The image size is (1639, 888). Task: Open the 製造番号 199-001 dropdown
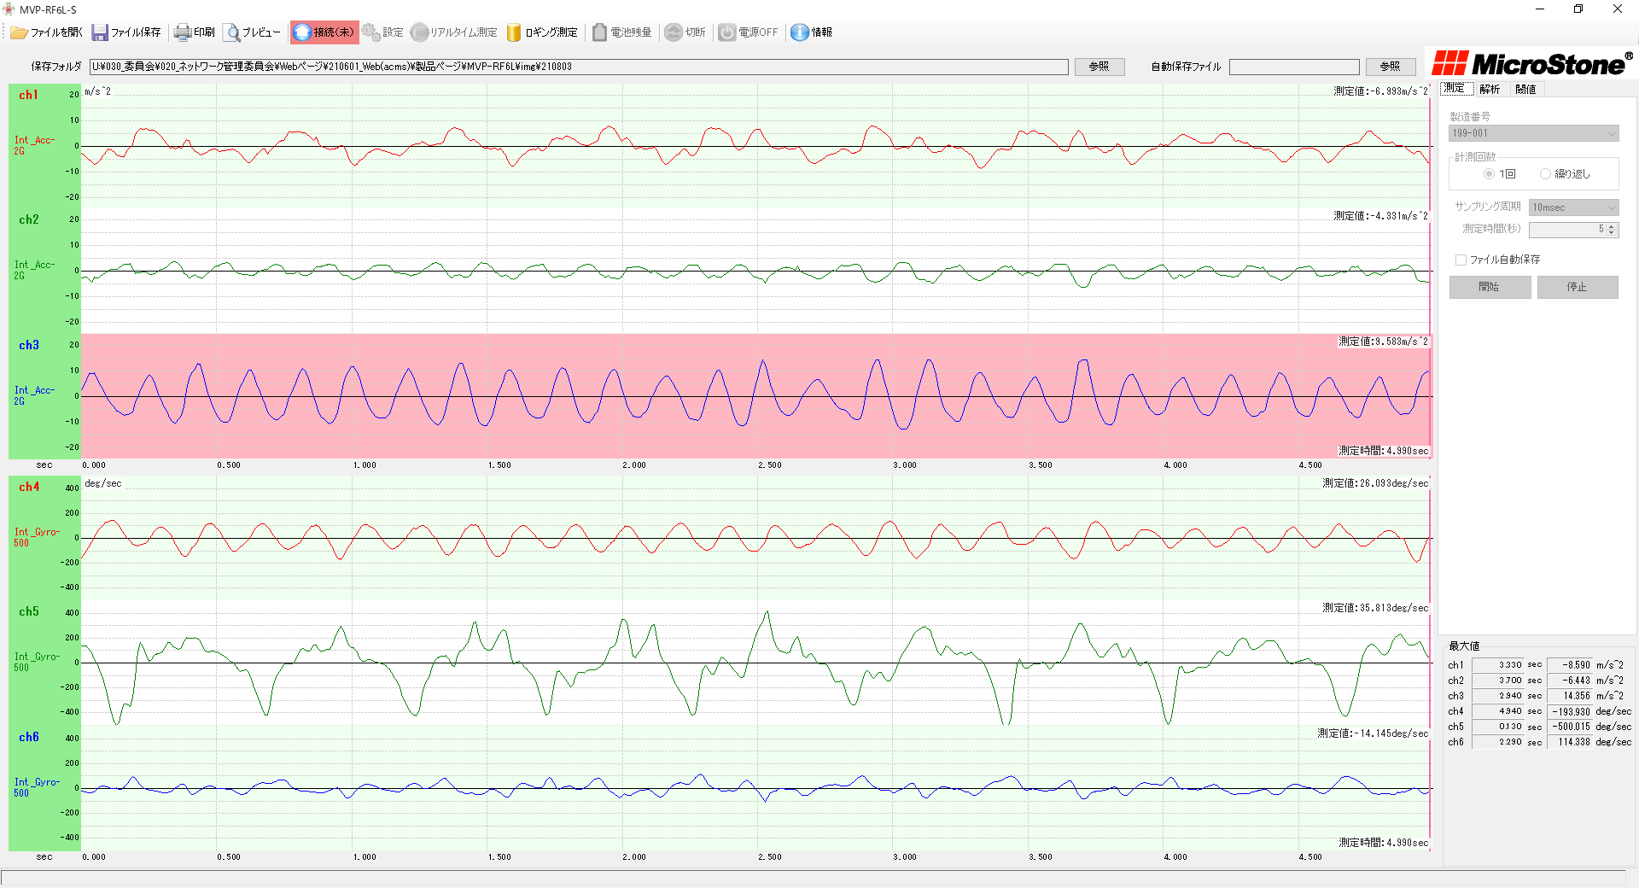click(1533, 133)
